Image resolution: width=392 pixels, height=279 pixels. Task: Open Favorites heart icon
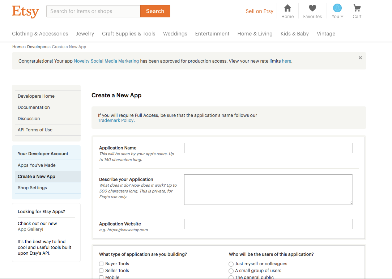pos(312,8)
